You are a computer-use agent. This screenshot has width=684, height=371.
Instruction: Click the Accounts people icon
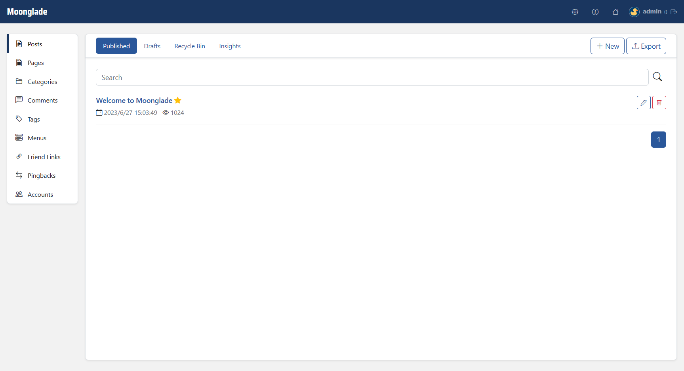tap(19, 194)
